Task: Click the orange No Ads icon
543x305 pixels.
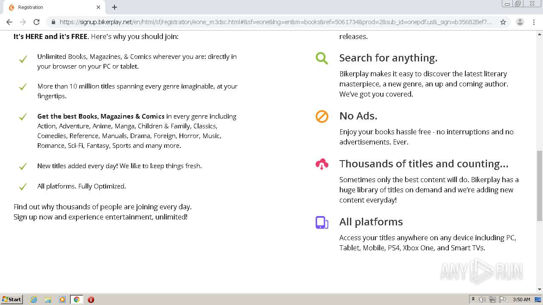Action: [x=322, y=116]
